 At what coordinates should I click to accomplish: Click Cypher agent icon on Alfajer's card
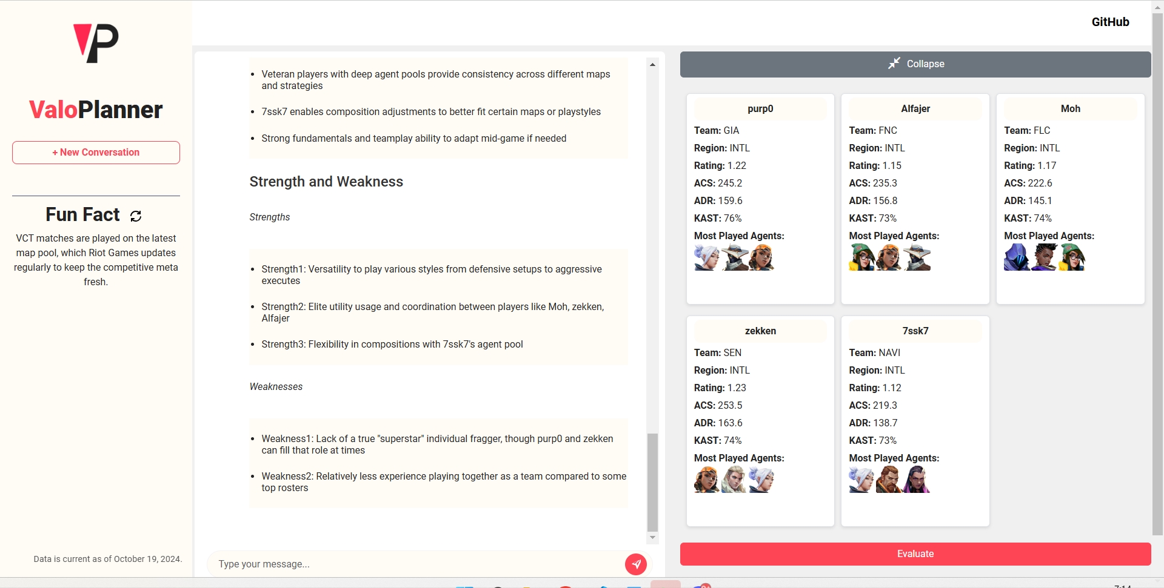917,257
